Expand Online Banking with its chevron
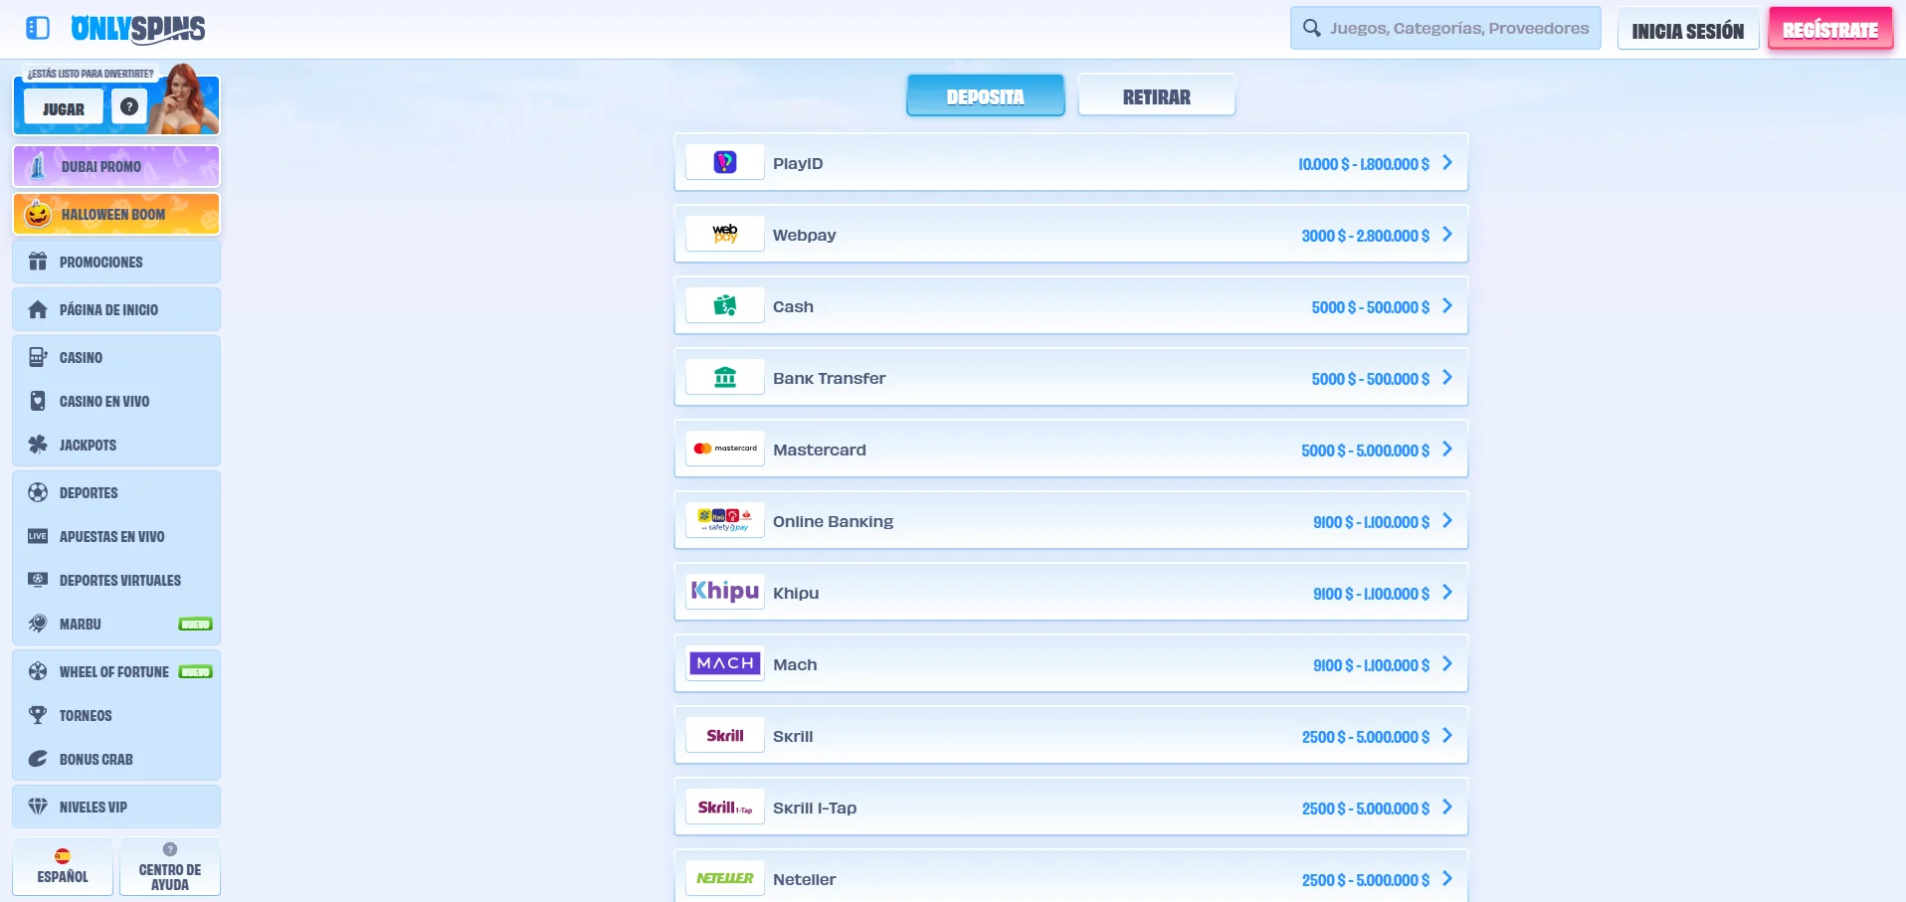Screen dimensions: 1906x902 click(1447, 521)
